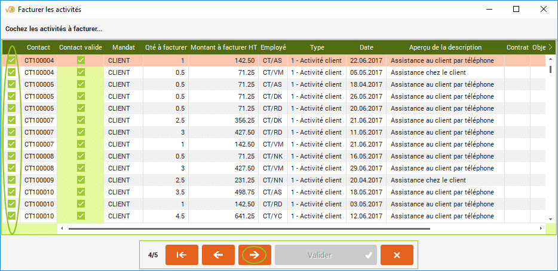Viewport: 558px width, 271px height.
Task: Go to first step with the first-page arrow
Action: coord(182,255)
